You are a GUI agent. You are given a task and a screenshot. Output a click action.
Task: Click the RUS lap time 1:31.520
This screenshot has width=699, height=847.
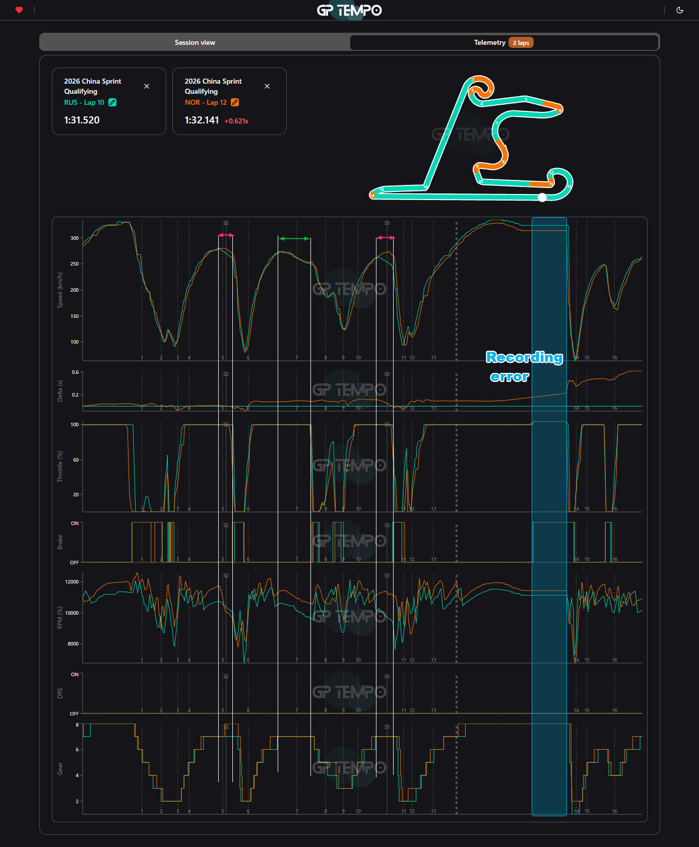82,120
